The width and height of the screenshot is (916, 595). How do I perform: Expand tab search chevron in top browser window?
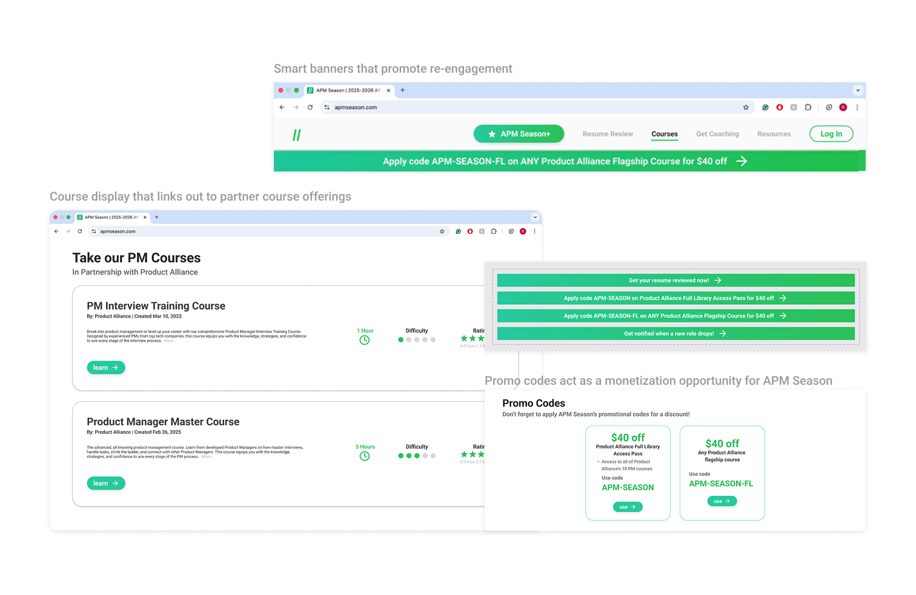point(858,90)
